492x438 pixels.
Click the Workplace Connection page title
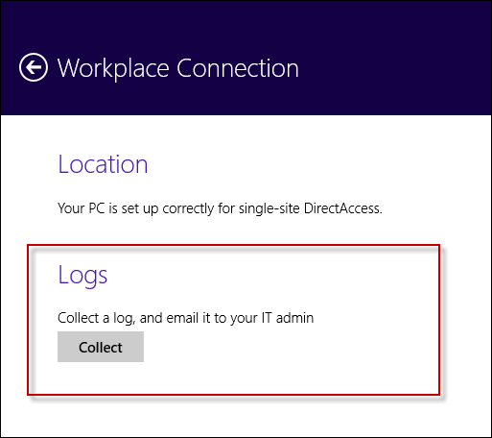pos(177,68)
